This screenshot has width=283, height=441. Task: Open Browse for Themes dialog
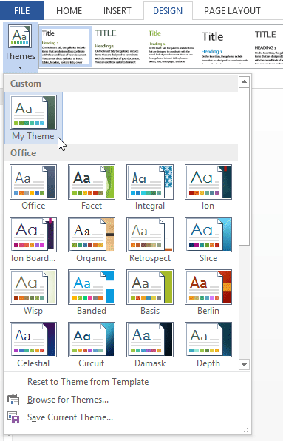tap(68, 400)
